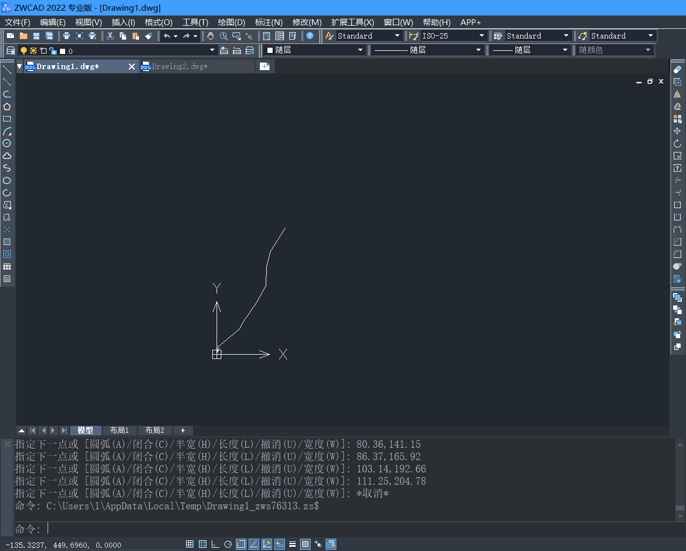Select the Ellipse draw tool
The width and height of the screenshot is (686, 551).
(x=7, y=180)
